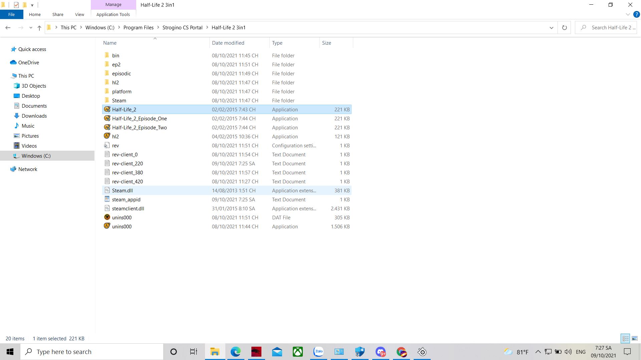Click the unins000 DAT file icon
This screenshot has width=641, height=360.
107,217
